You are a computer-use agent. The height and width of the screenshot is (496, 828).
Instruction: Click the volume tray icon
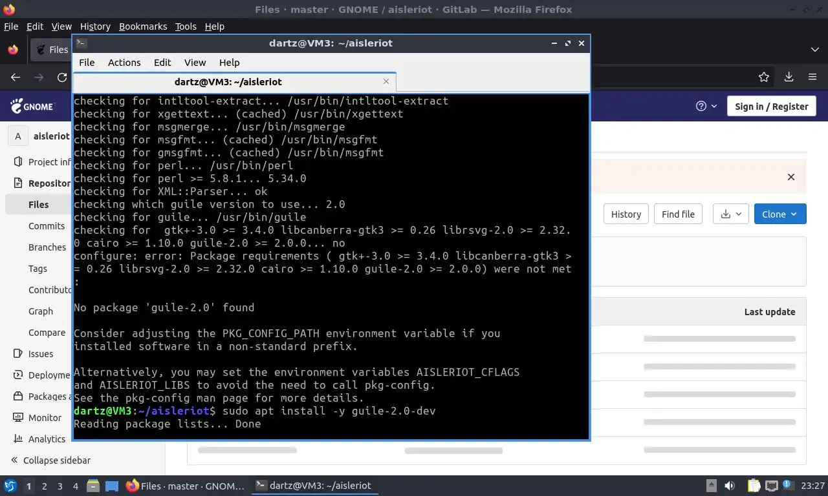click(x=730, y=486)
